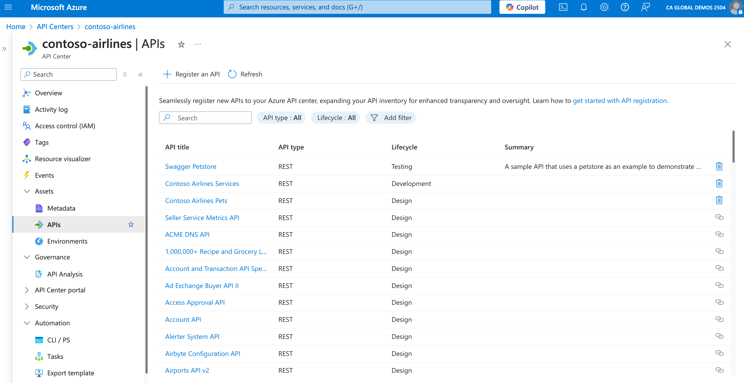Click link icon on Seller Service Metrics row
This screenshot has height=383, width=744.
click(x=719, y=217)
